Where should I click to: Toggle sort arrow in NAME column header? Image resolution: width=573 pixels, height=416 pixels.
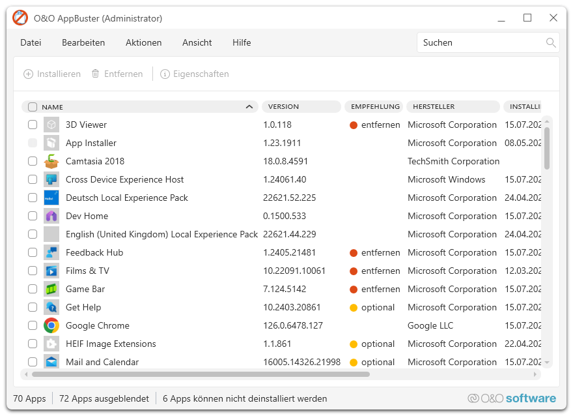click(x=249, y=107)
